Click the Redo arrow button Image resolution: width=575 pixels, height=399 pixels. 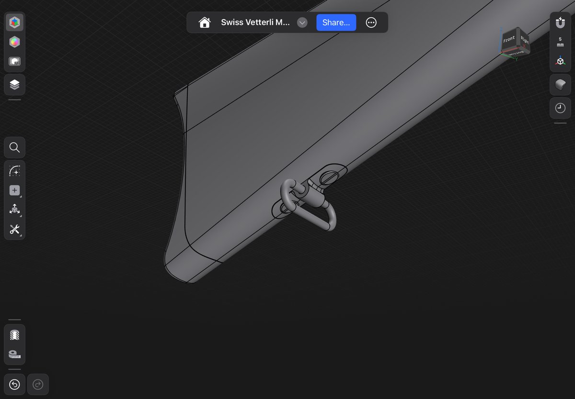[38, 384]
